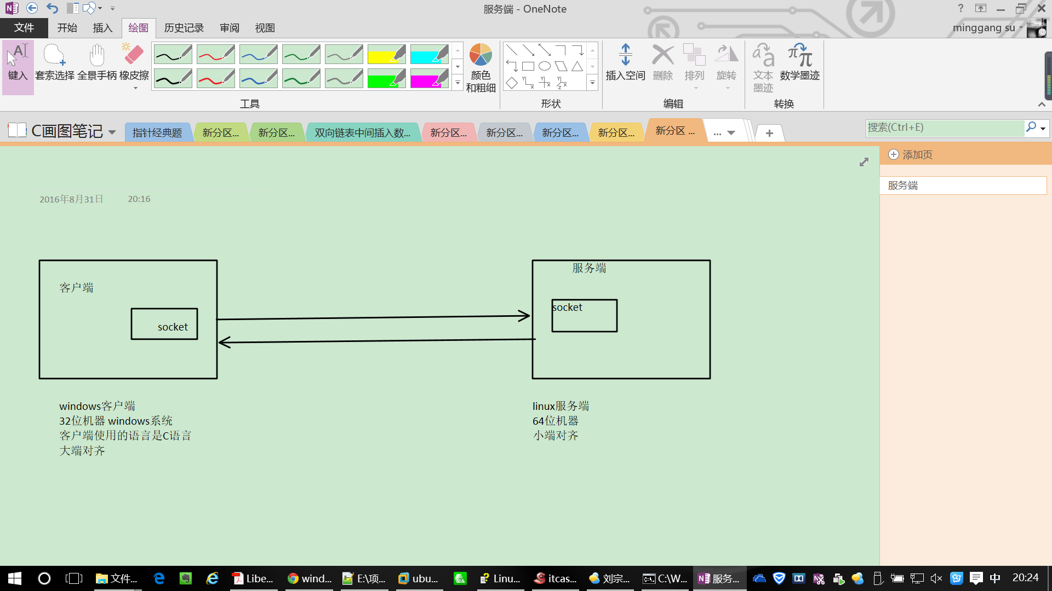Select the ellipse shape tool
The height and width of the screenshot is (591, 1052).
[544, 66]
